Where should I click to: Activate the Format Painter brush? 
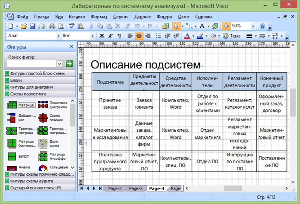(x=126, y=26)
